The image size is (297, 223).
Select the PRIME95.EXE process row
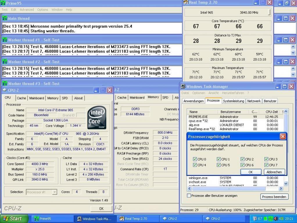click(x=235, y=117)
